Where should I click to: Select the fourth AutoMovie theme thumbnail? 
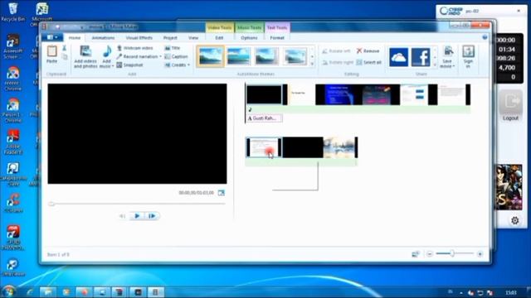tap(295, 56)
